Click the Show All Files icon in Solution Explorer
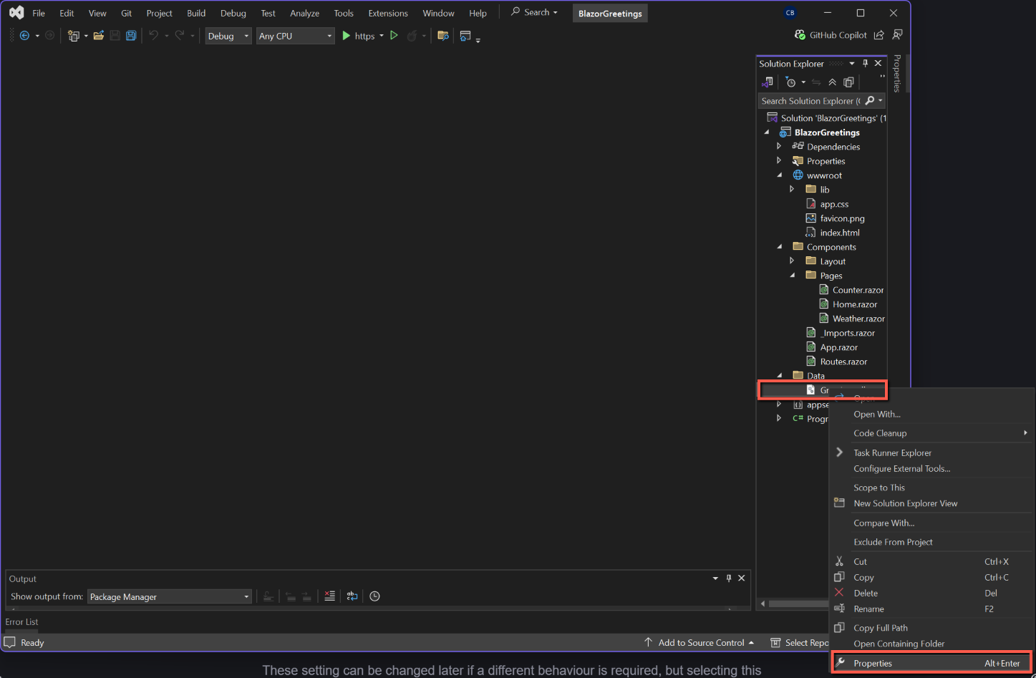The height and width of the screenshot is (678, 1036). point(848,82)
